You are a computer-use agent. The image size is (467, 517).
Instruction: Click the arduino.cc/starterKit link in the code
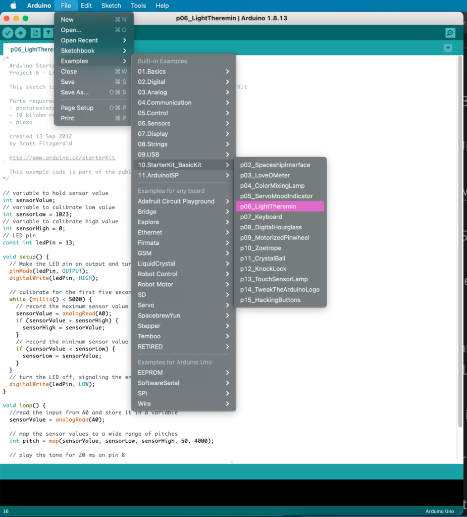pos(62,158)
